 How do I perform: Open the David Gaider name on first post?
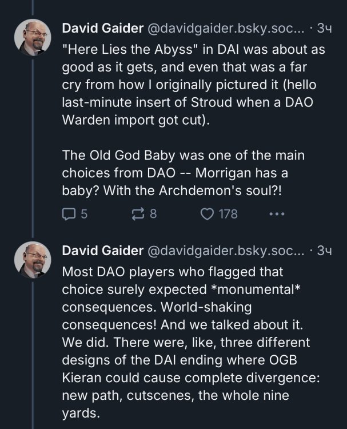point(102,28)
